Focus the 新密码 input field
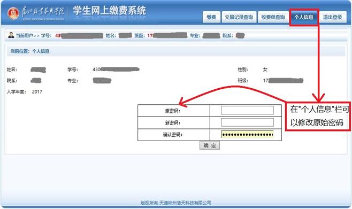 pos(247,122)
